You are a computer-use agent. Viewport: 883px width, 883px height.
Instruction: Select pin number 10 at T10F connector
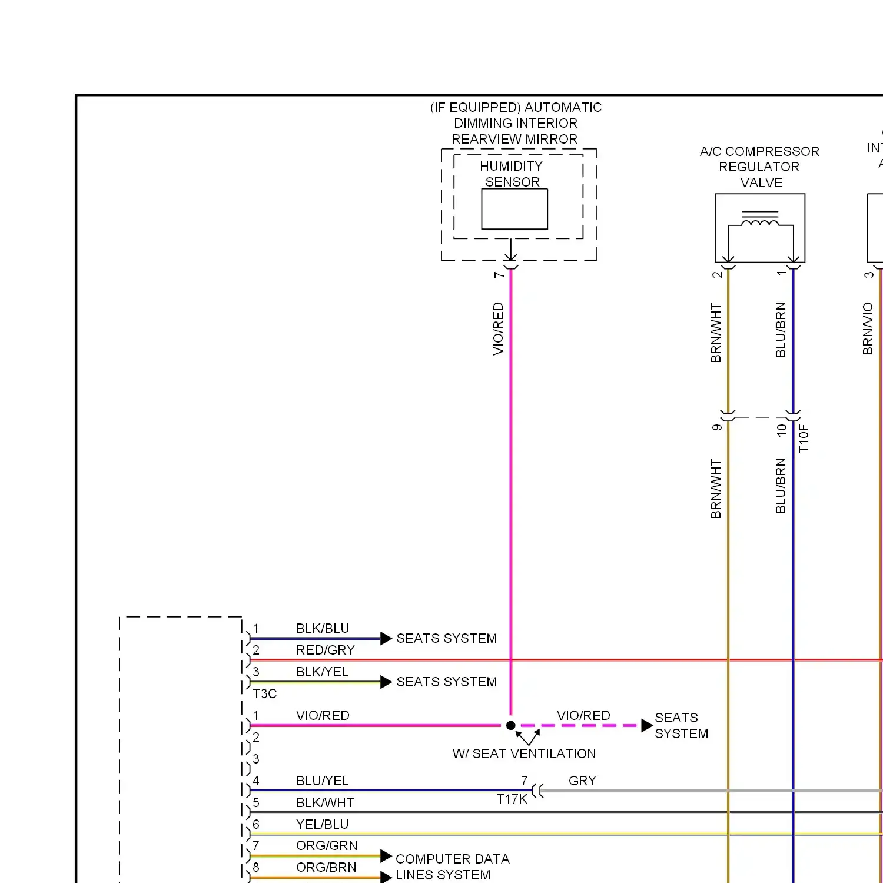point(782,430)
